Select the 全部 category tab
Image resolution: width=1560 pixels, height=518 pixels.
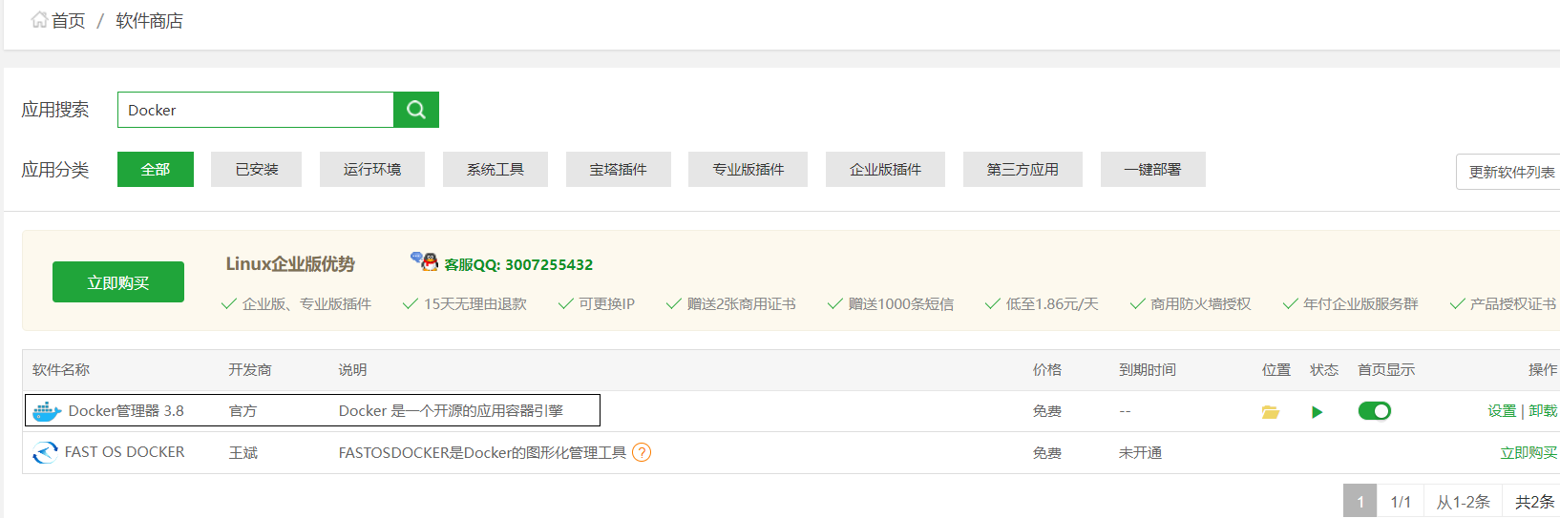click(156, 169)
